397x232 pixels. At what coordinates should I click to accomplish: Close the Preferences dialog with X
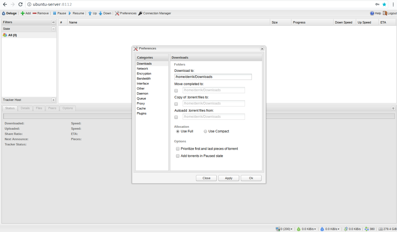(262, 49)
